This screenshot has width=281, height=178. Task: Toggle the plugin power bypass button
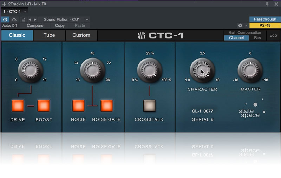click(6, 20)
